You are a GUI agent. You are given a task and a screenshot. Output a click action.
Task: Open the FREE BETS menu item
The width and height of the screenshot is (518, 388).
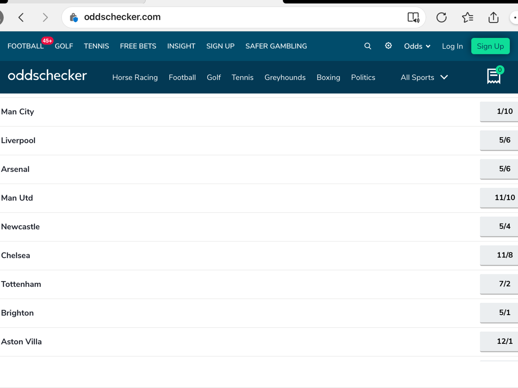(x=138, y=46)
